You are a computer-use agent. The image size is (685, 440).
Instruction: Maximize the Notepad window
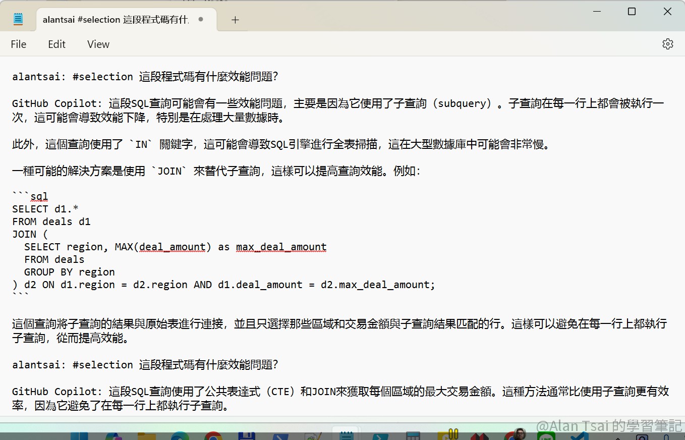[x=632, y=11]
